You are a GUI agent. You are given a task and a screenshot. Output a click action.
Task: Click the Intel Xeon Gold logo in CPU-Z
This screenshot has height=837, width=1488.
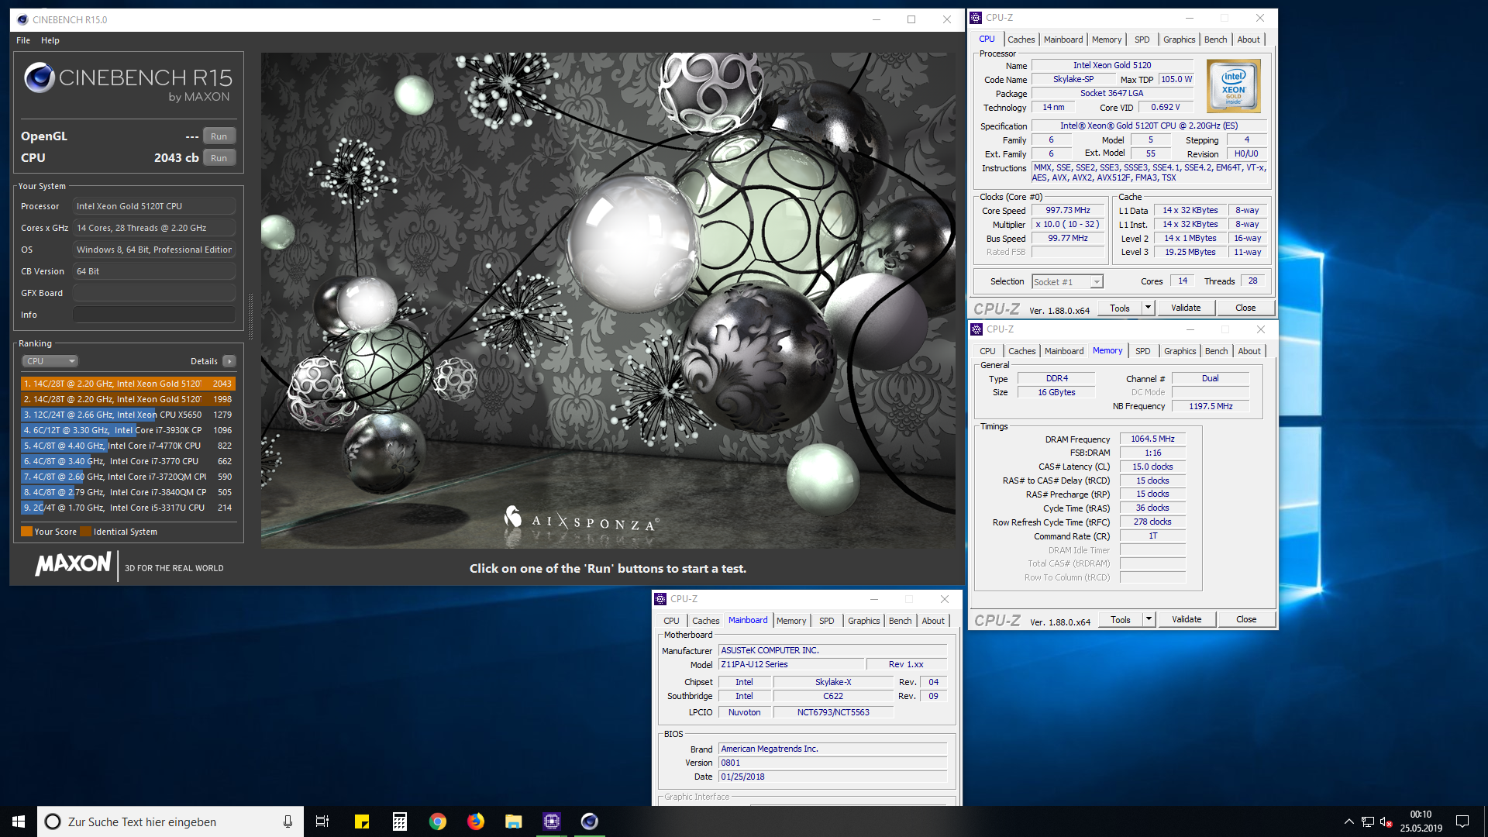(1233, 86)
